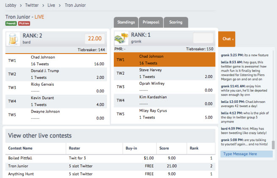The height and width of the screenshot is (178, 277).
Task: Click Twit for 3 roster cell
Action: [77, 158]
